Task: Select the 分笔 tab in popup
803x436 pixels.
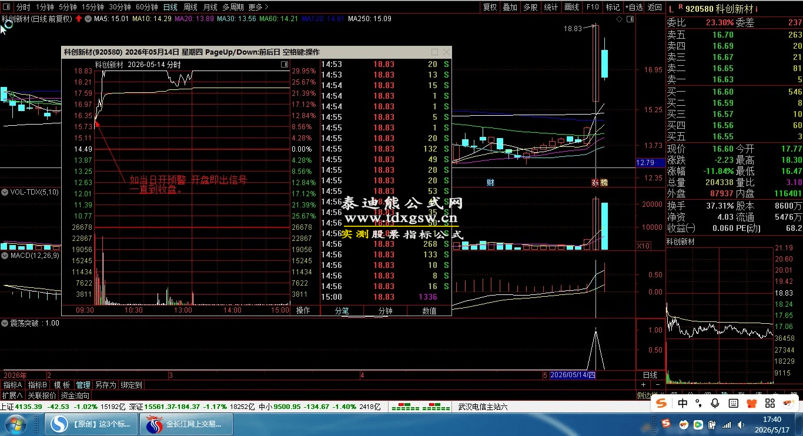Action: click(x=342, y=311)
